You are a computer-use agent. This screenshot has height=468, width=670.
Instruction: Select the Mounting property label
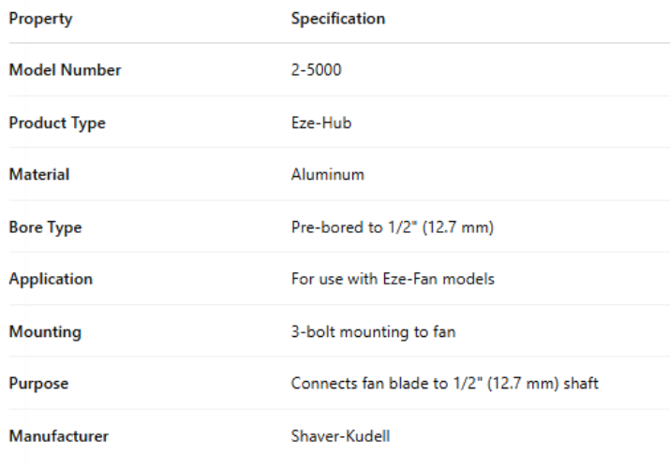coord(45,331)
